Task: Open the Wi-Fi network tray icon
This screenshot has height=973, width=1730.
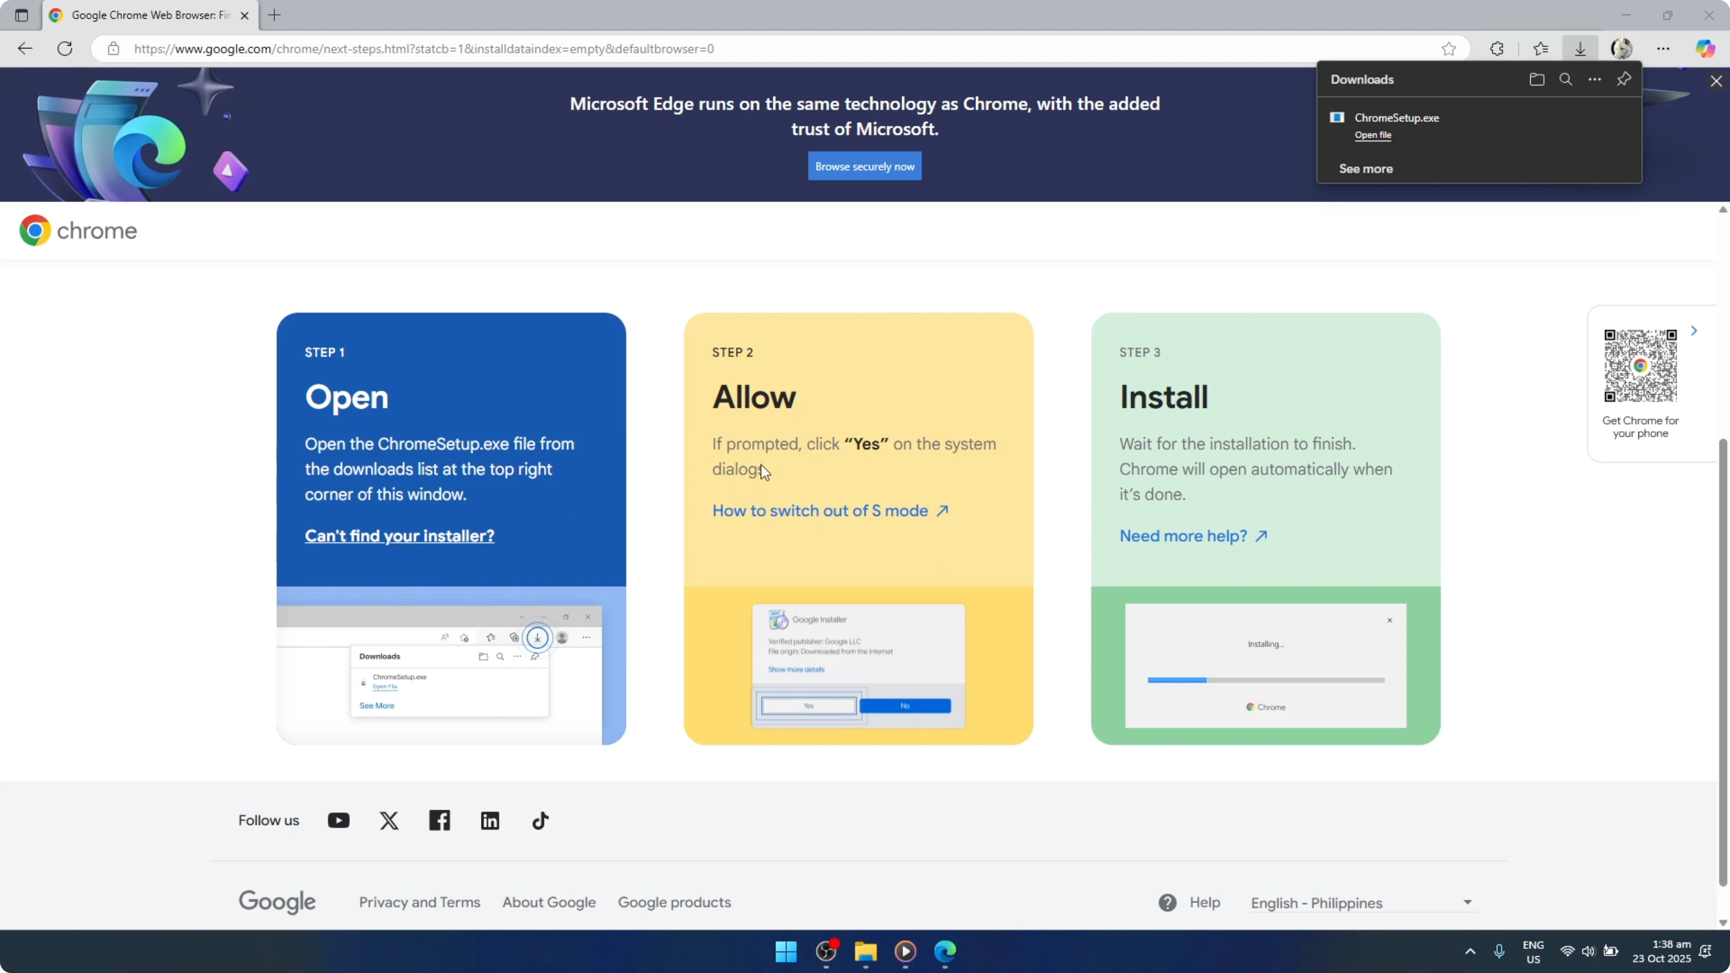Action: (x=1567, y=951)
